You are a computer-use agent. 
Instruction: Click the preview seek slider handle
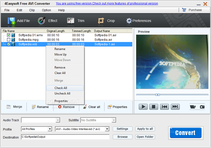157,95
